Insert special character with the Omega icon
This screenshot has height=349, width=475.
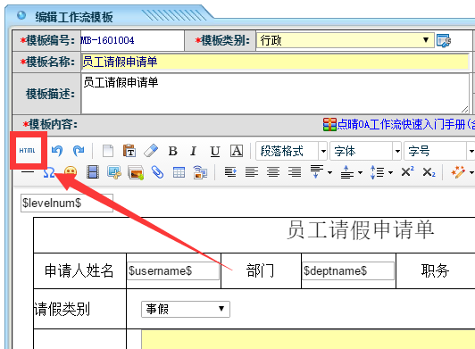click(49, 172)
